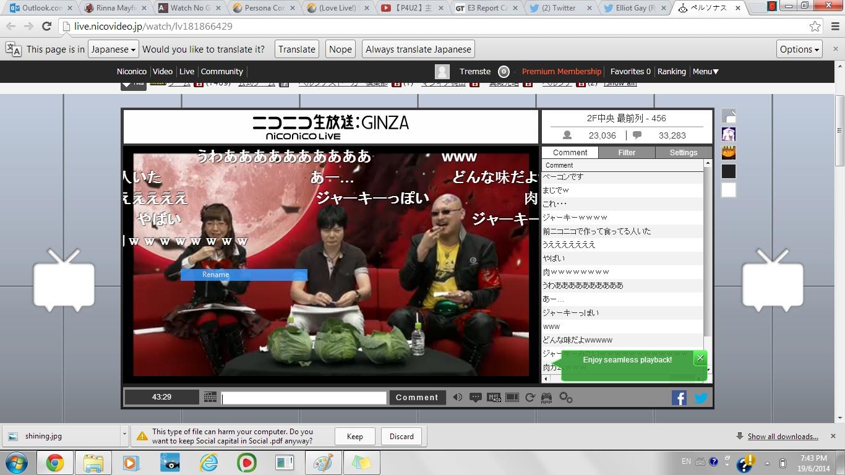Viewport: 845px width, 475px height.
Task: Open File Explorer from the taskbar
Action: (x=93, y=463)
